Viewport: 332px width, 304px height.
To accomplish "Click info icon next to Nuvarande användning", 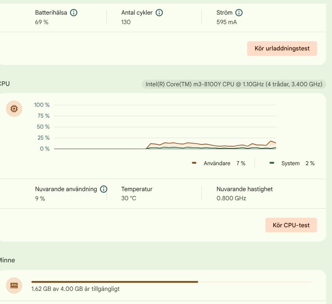I will (103, 189).
